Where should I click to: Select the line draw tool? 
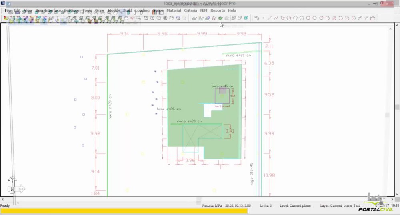269,18
